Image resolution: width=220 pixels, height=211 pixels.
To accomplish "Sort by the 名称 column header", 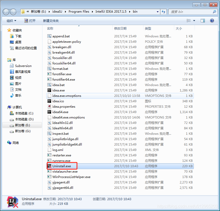I will [50, 28].
